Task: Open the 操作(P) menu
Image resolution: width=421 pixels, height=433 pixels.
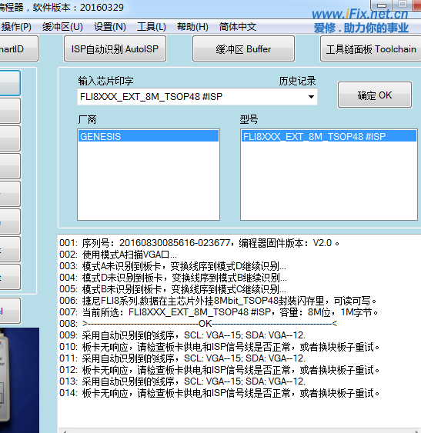Action: 16,27
